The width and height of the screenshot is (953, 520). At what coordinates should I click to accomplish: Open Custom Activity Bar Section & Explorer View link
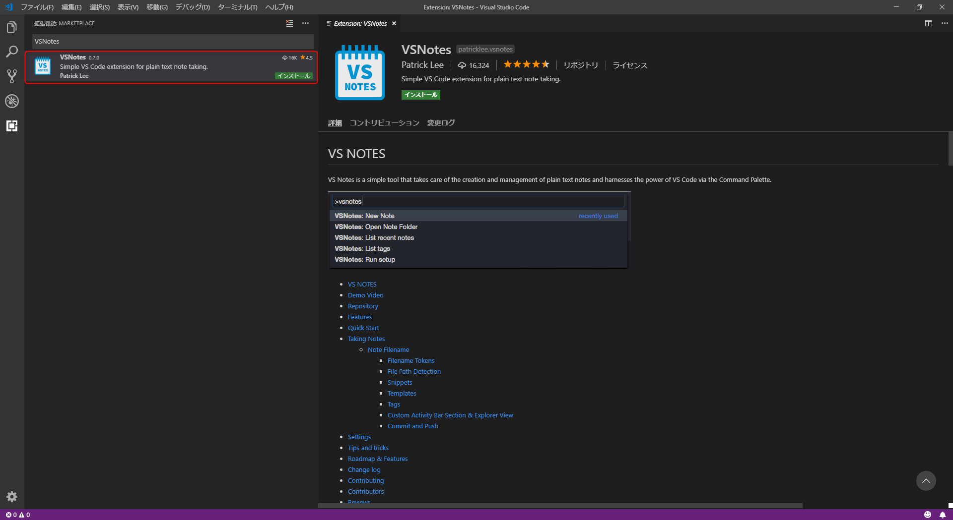point(450,415)
